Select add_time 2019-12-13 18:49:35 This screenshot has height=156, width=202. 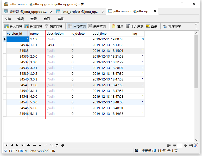tap(111, 114)
